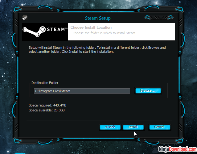Viewport: 197px width, 154px height.
Task: Select the 'Space required: 443.4MB' text
Action: pyautogui.click(x=47, y=105)
